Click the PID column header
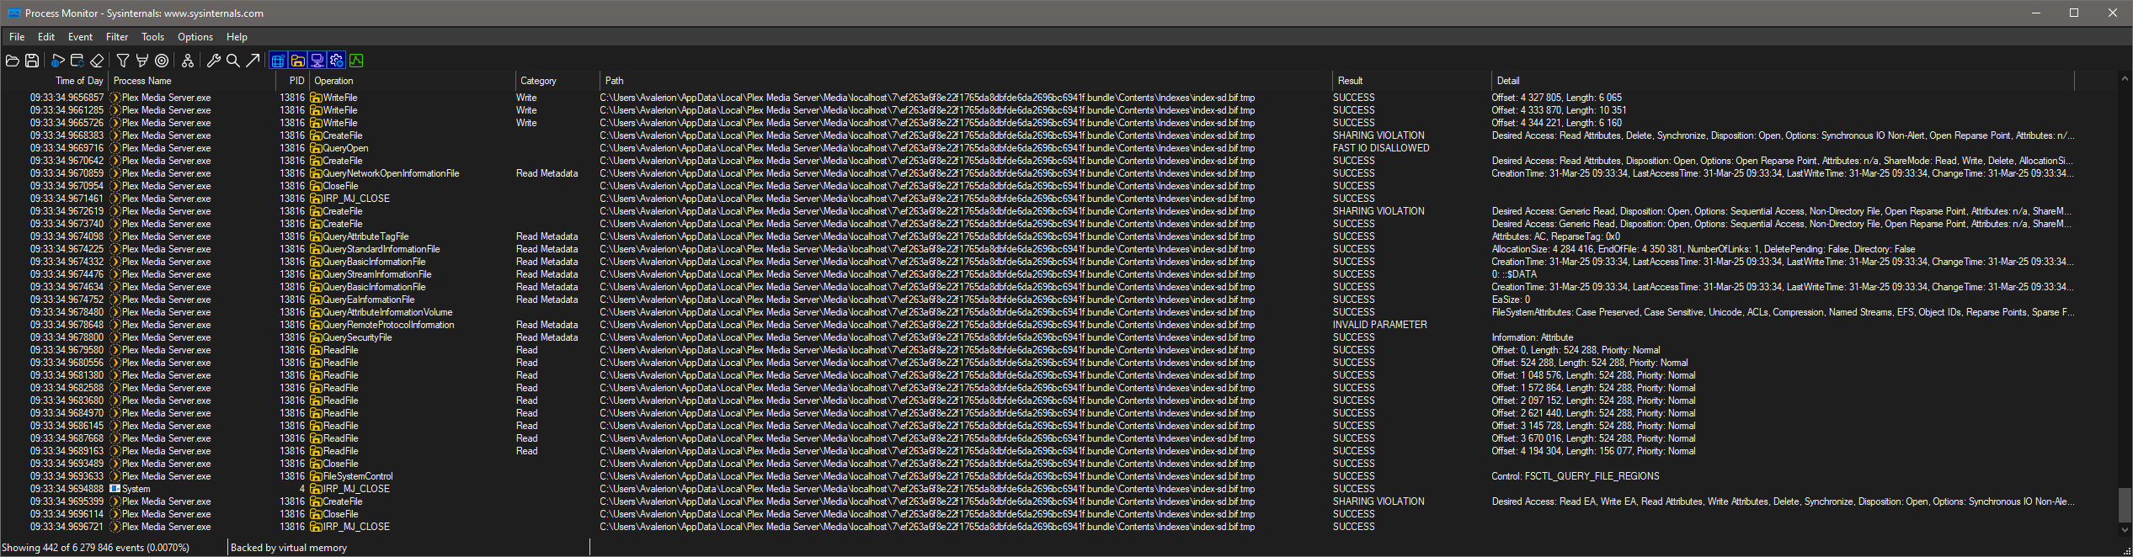This screenshot has width=2133, height=557. click(292, 81)
